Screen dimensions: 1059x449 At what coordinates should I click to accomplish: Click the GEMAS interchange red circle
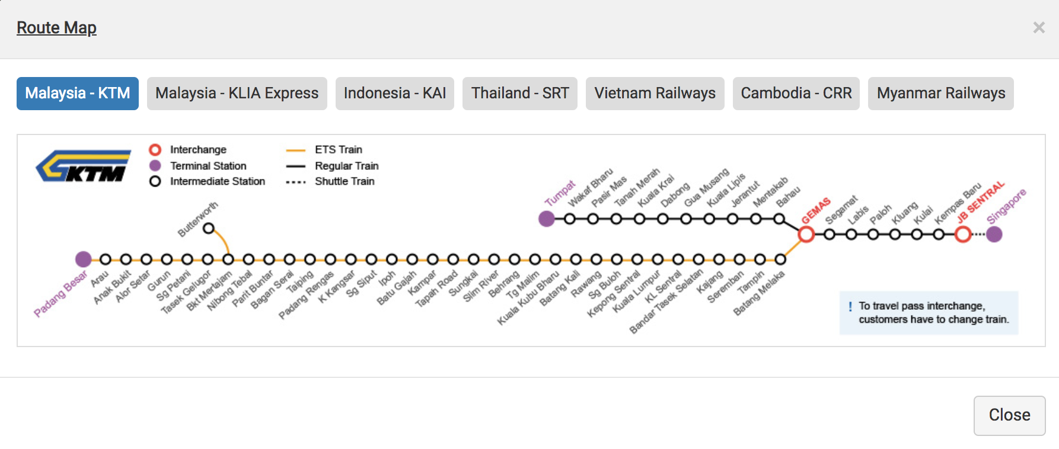tap(806, 235)
